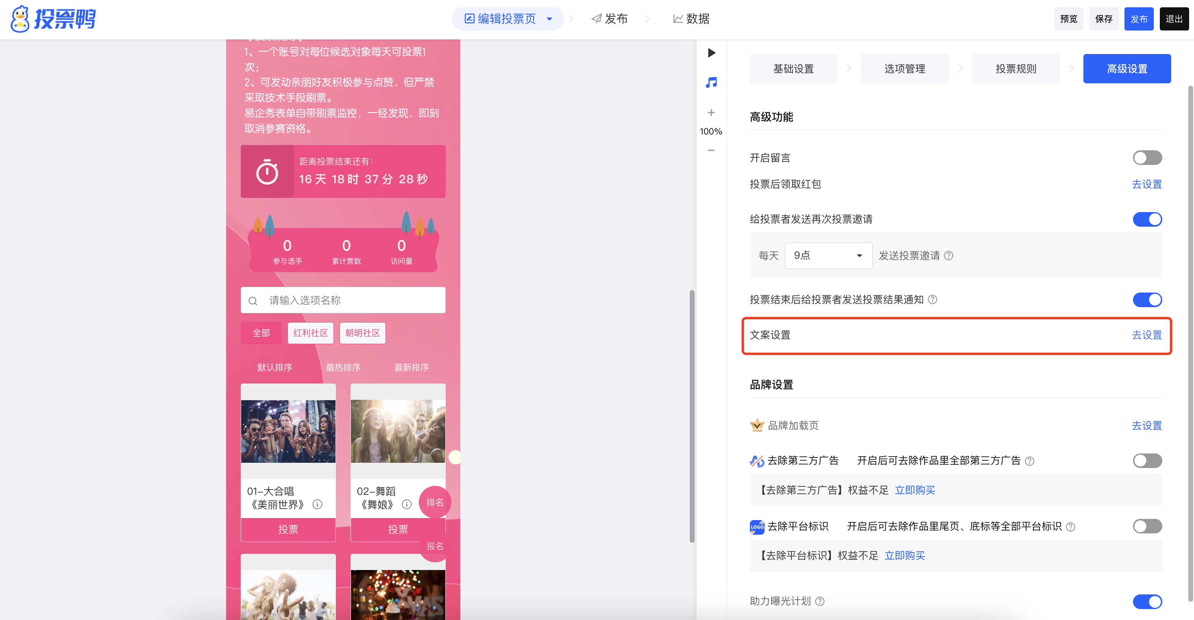
Task: Expand the 编辑投票页 dropdown arrow
Action: 549,19
